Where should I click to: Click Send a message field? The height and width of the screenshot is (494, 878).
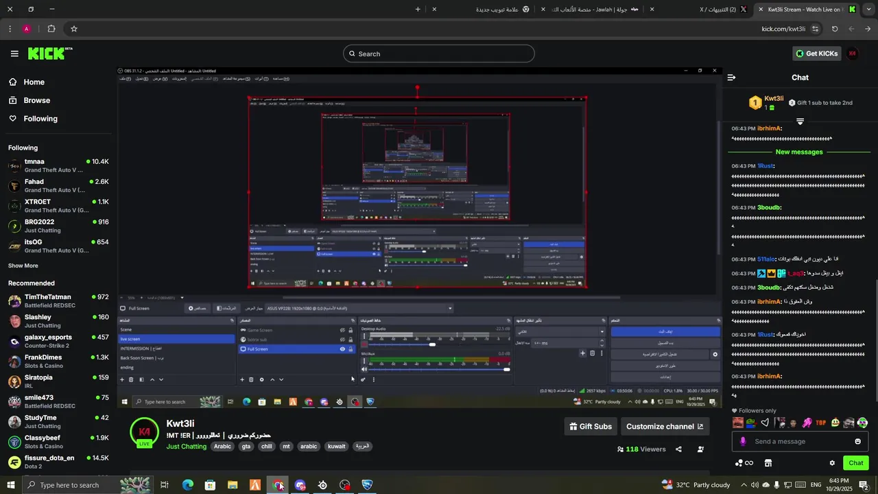799,441
